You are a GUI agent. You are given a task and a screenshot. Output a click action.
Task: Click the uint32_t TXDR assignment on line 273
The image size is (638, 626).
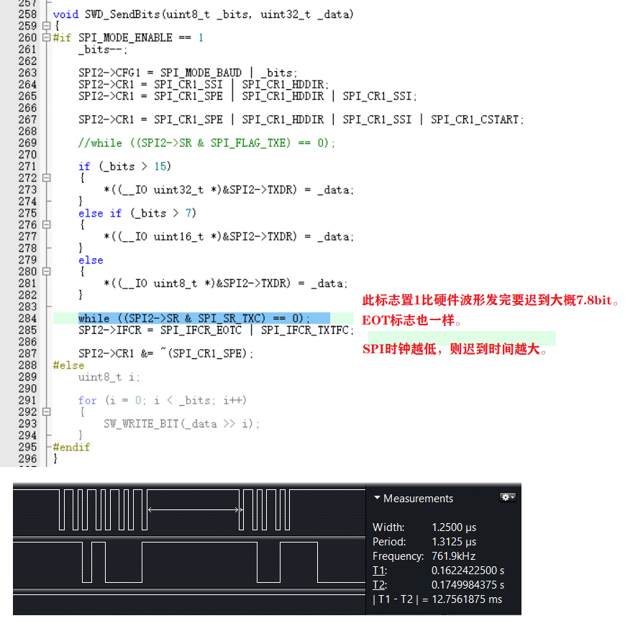[229, 190]
